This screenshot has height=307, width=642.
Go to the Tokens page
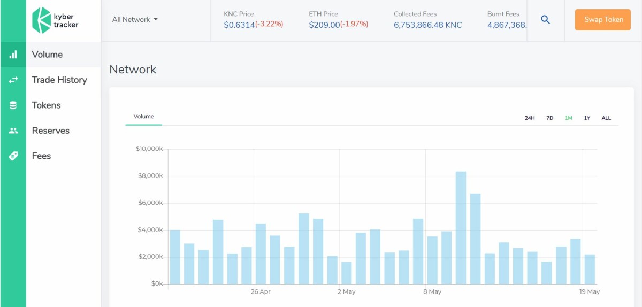[46, 105]
